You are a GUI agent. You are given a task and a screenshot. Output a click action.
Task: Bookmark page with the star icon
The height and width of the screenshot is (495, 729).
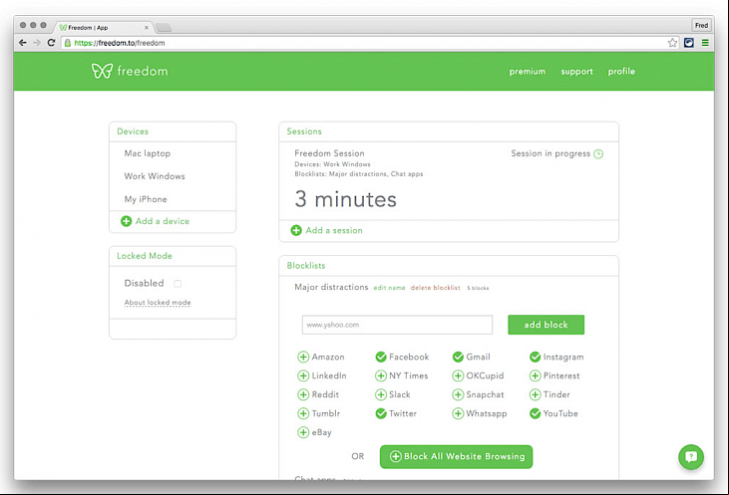pyautogui.click(x=672, y=43)
